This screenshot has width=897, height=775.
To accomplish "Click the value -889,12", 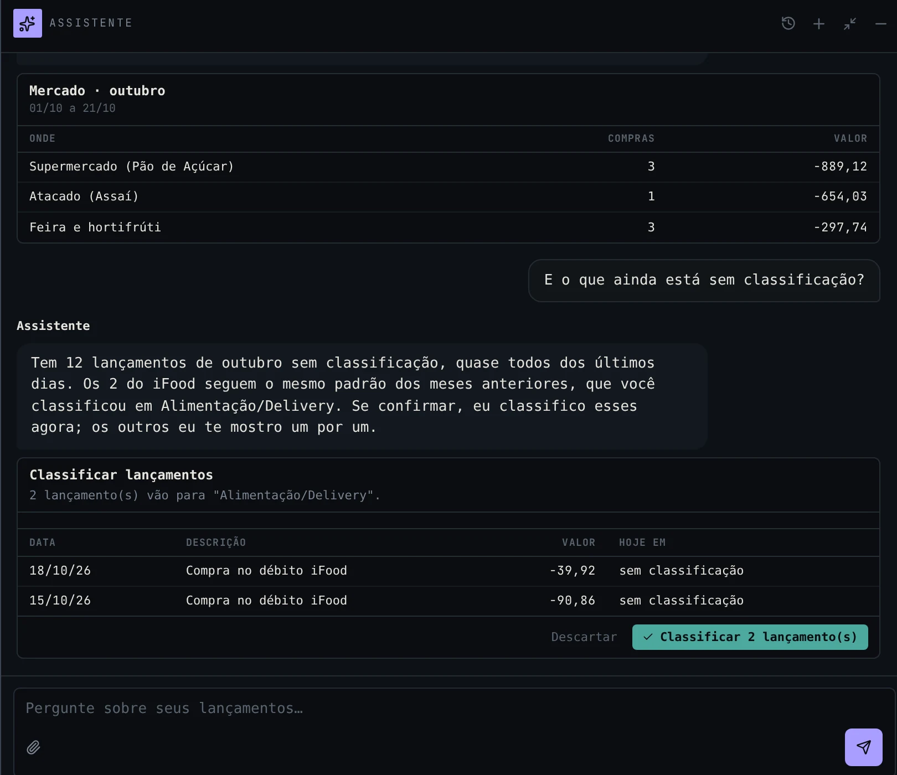I will (840, 167).
